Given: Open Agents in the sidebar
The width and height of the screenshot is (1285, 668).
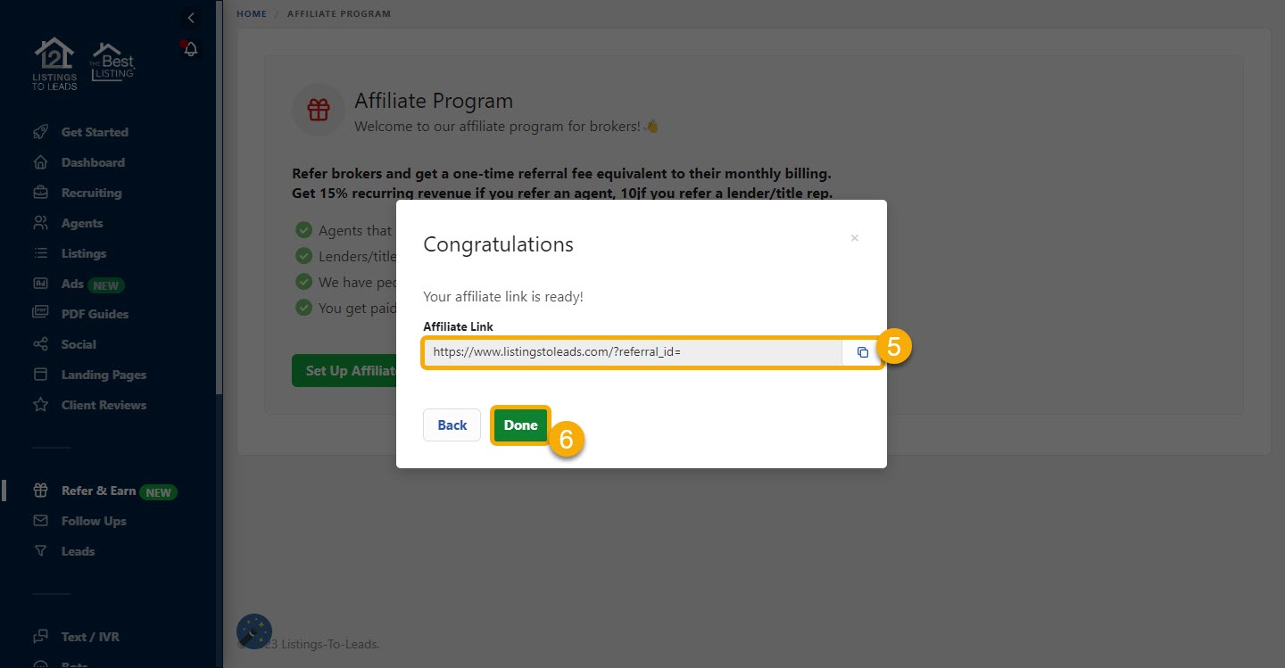Looking at the screenshot, I should [x=81, y=223].
